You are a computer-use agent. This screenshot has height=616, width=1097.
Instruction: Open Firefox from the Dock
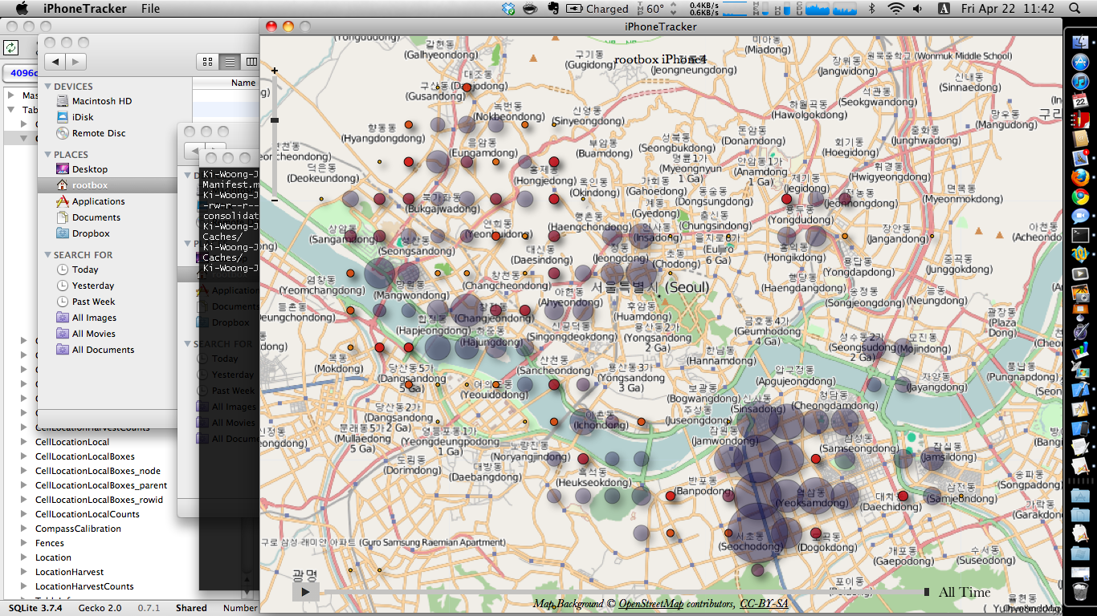1079,177
